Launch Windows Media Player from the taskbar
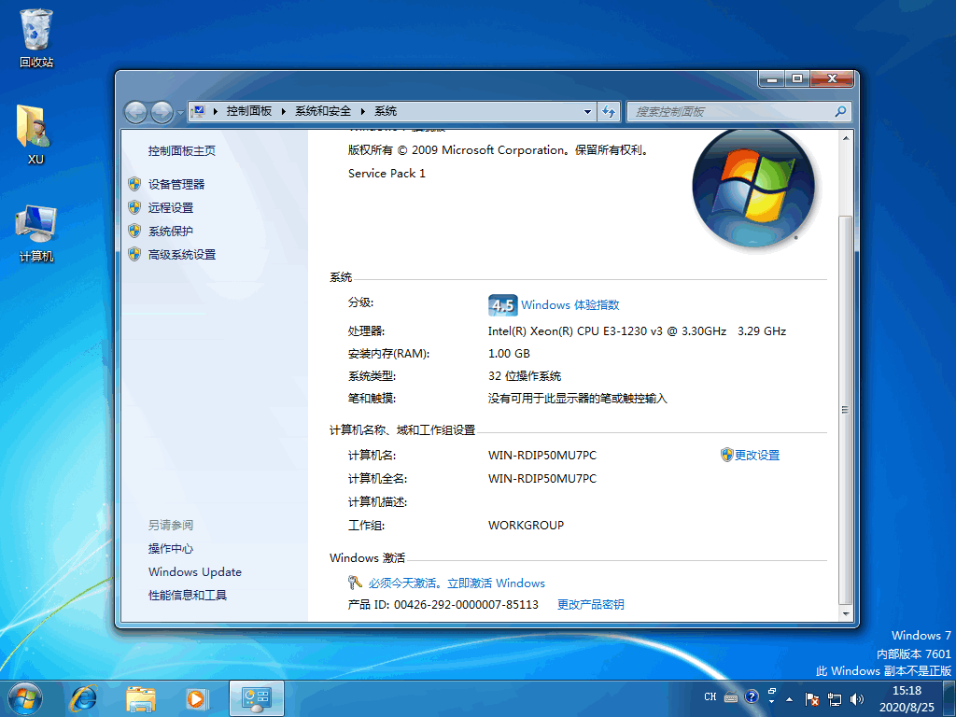The height and width of the screenshot is (717, 956). click(x=196, y=698)
